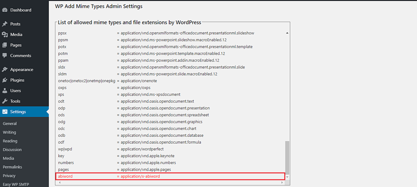Click the 'pages' extension text
The width and height of the screenshot is (417, 187).
[63, 169]
